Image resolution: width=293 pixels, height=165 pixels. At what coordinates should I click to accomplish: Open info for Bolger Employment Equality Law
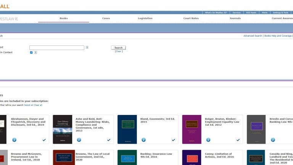pos(208,140)
